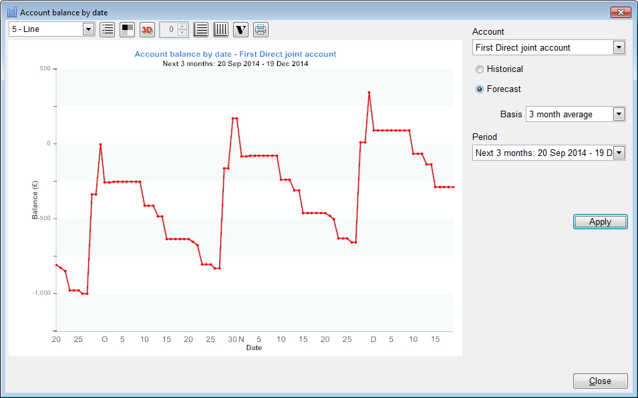Select the Historical radio button
Viewport: 638px width, 398px height.
pos(480,69)
